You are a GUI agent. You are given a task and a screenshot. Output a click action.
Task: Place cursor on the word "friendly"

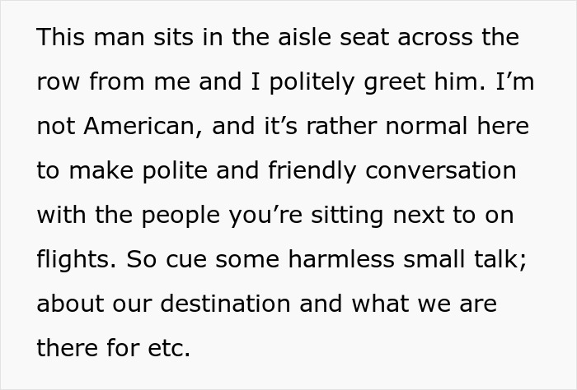[312, 171]
